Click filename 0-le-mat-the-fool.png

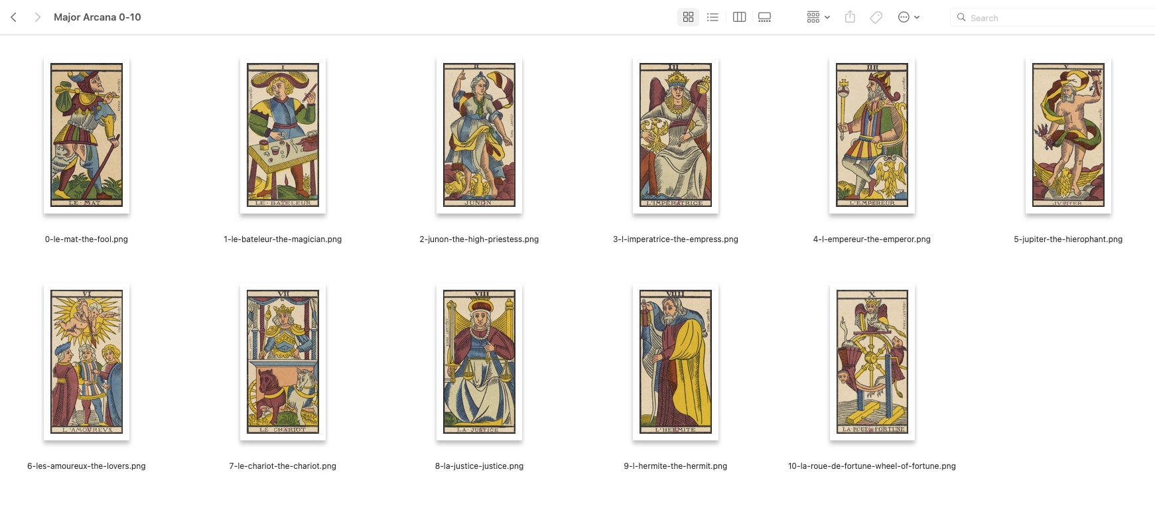pyautogui.click(x=86, y=239)
